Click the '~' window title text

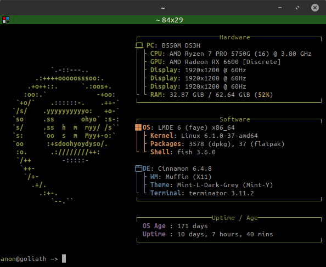[x=163, y=8]
